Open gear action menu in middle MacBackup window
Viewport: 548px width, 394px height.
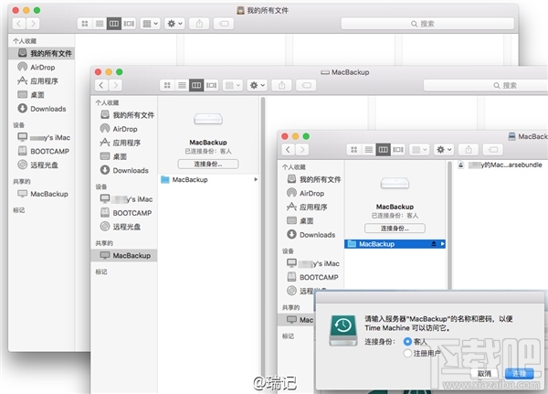click(x=257, y=85)
